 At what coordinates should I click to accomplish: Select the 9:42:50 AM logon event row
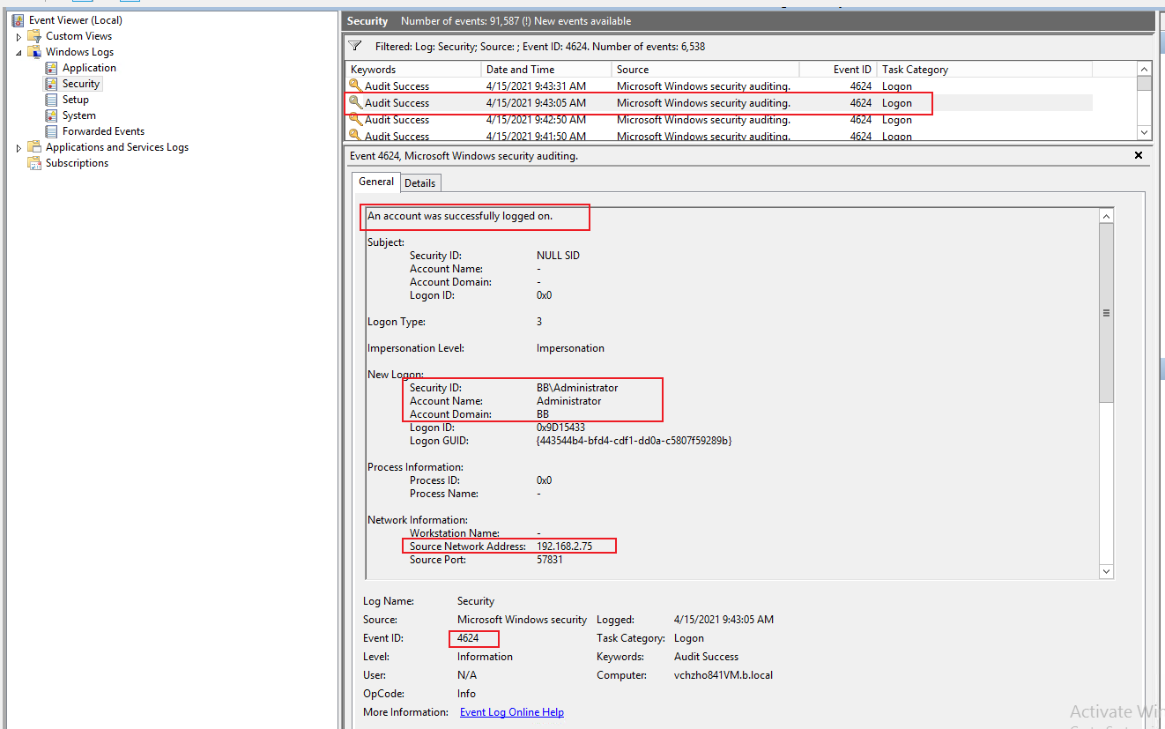click(x=718, y=119)
